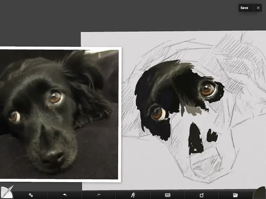266x199 pixels.
Task: Open the Layers panel icon
Action: coord(168,195)
